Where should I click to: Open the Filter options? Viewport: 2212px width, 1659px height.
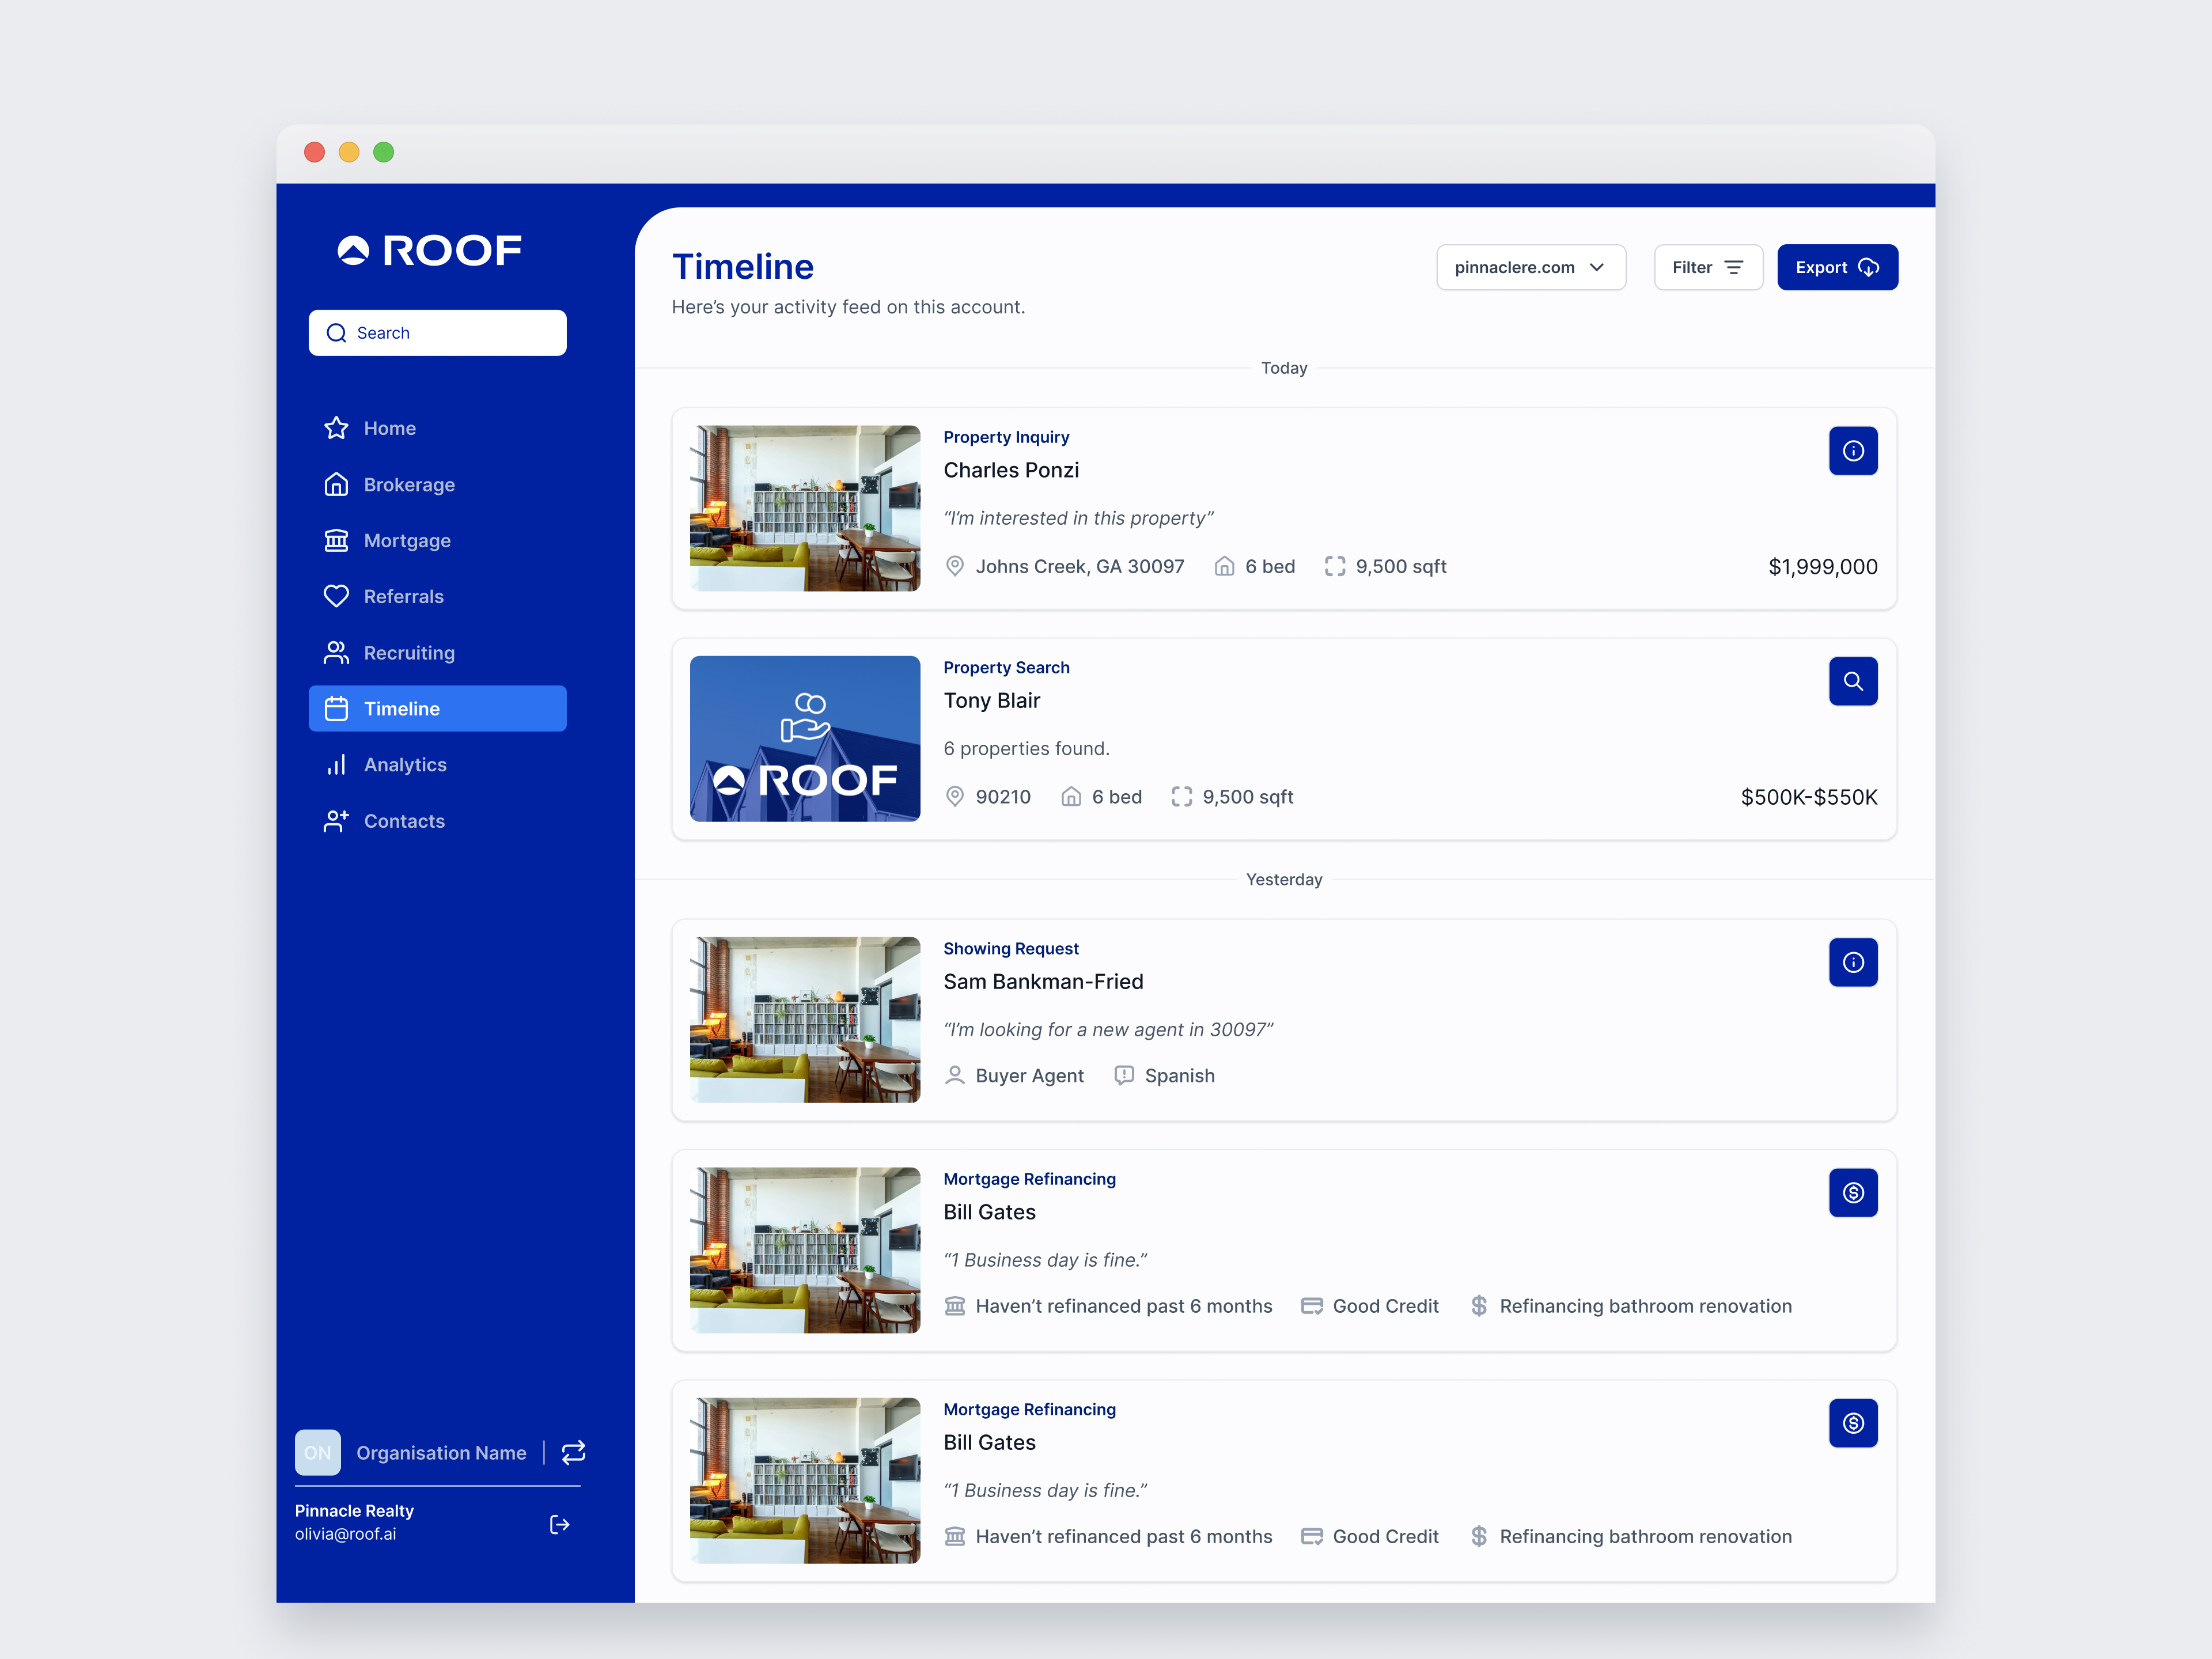pos(1707,267)
